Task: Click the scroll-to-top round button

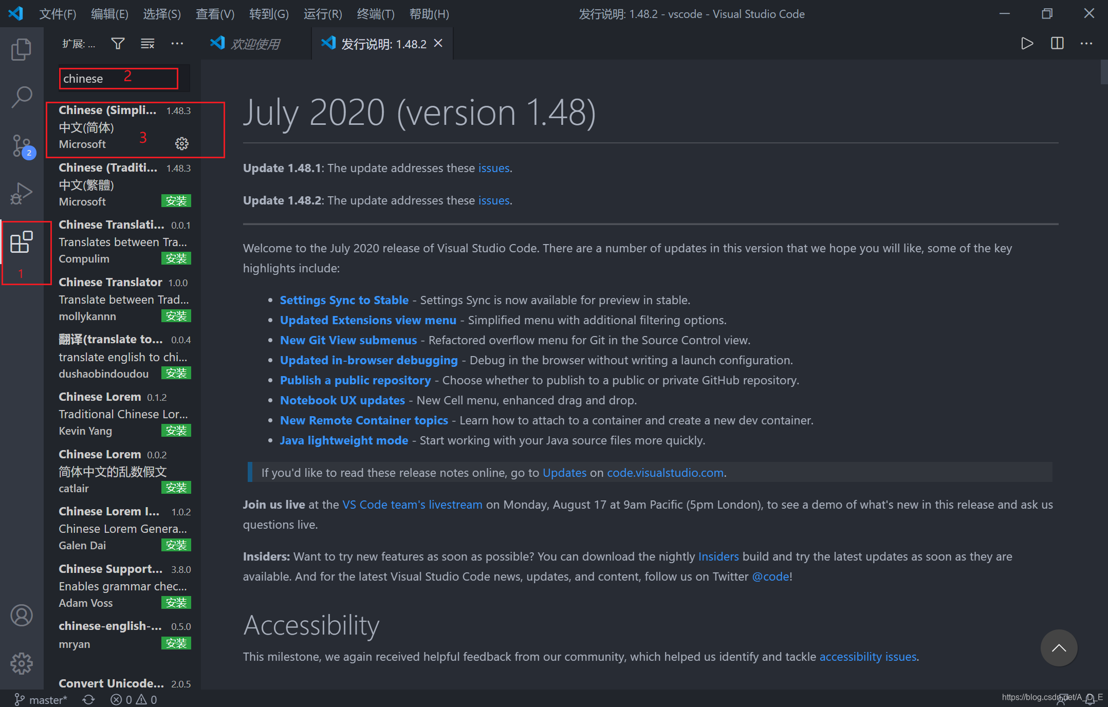Action: (1059, 648)
